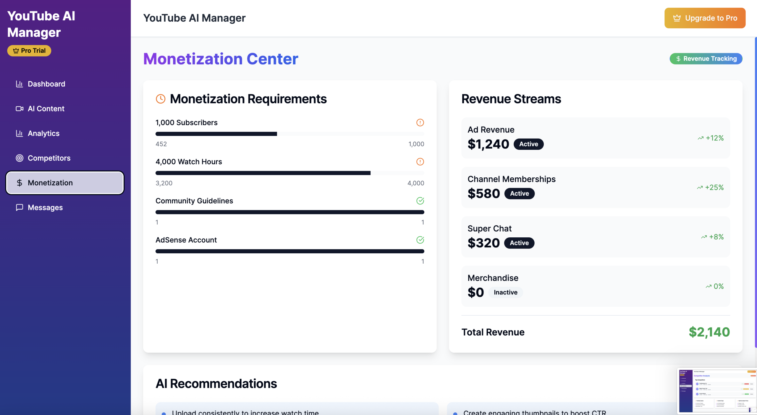
Task: Click the 452 subscriber count
Action: click(x=161, y=144)
